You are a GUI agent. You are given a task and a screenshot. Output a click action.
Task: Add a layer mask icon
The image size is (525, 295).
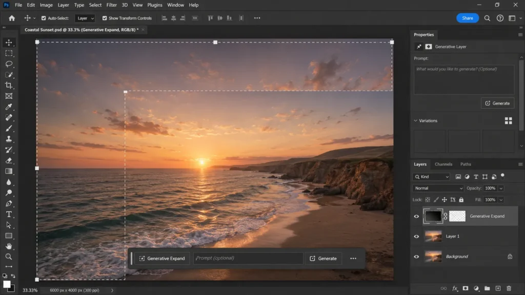click(466, 288)
